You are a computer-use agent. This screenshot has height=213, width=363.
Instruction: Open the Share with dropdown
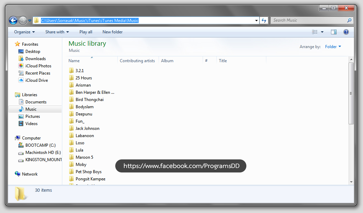57,32
